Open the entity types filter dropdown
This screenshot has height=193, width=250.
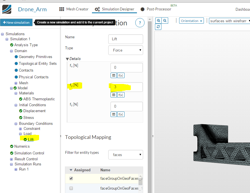126,155
